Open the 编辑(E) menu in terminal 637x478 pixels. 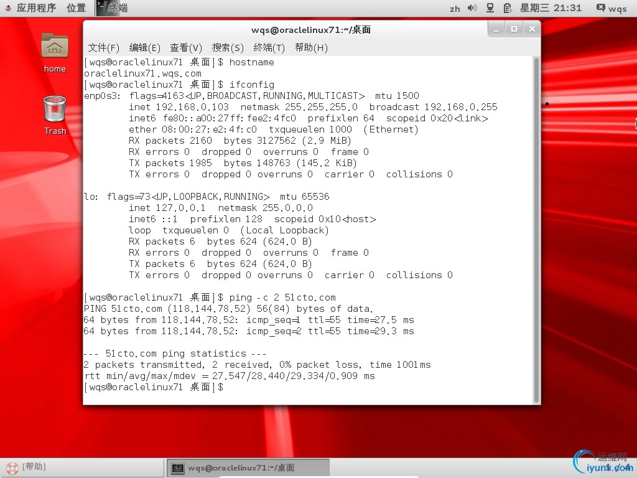(x=144, y=48)
